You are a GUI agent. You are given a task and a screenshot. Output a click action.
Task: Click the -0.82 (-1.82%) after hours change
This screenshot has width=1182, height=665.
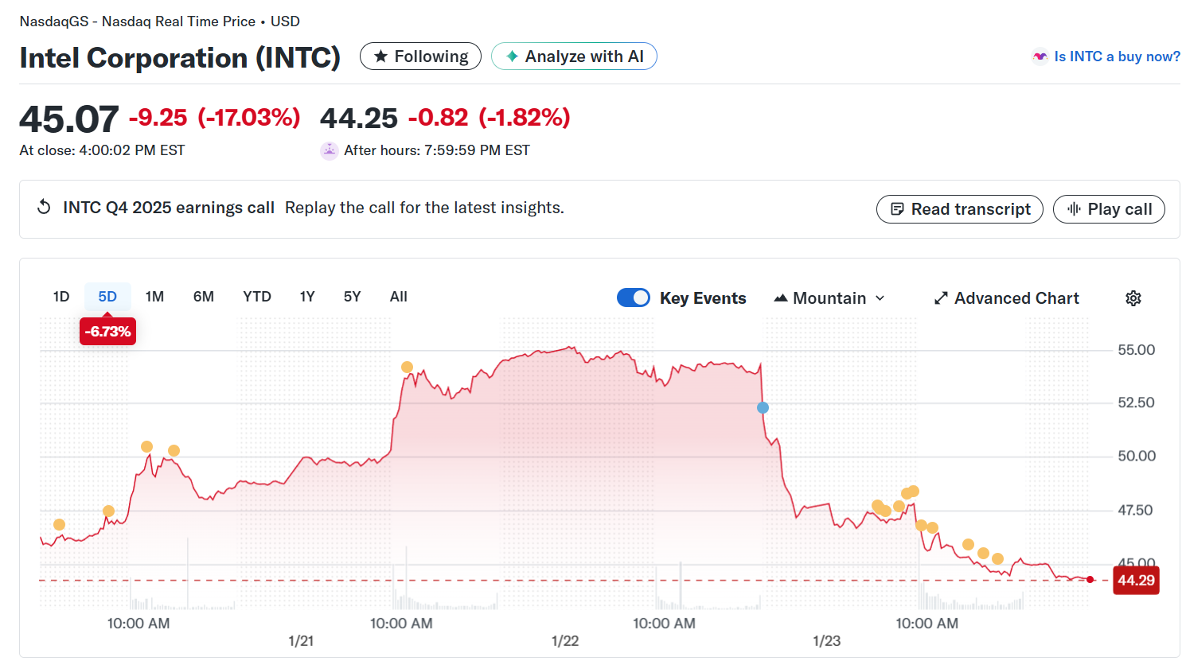pos(490,118)
